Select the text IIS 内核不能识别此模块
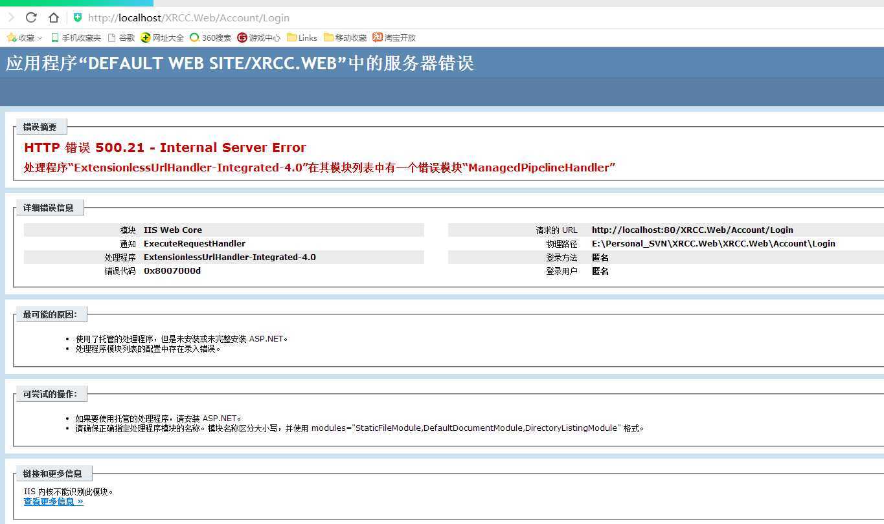Image resolution: width=884 pixels, height=524 pixels. pyautogui.click(x=69, y=492)
